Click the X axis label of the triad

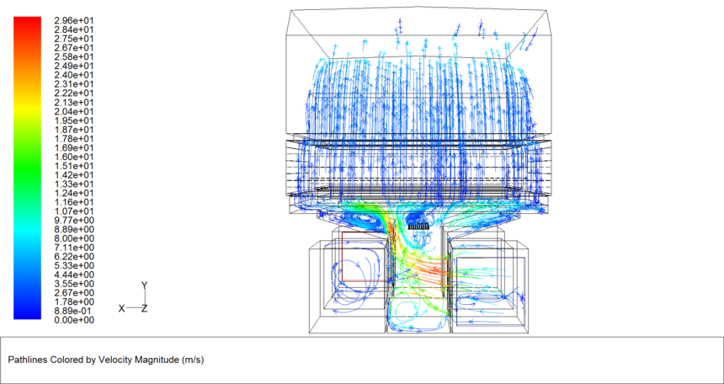[121, 308]
